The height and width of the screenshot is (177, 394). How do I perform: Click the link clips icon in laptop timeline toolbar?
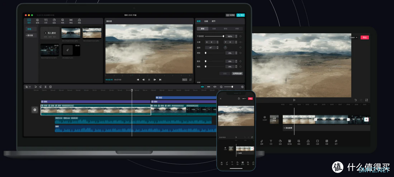click(x=209, y=87)
